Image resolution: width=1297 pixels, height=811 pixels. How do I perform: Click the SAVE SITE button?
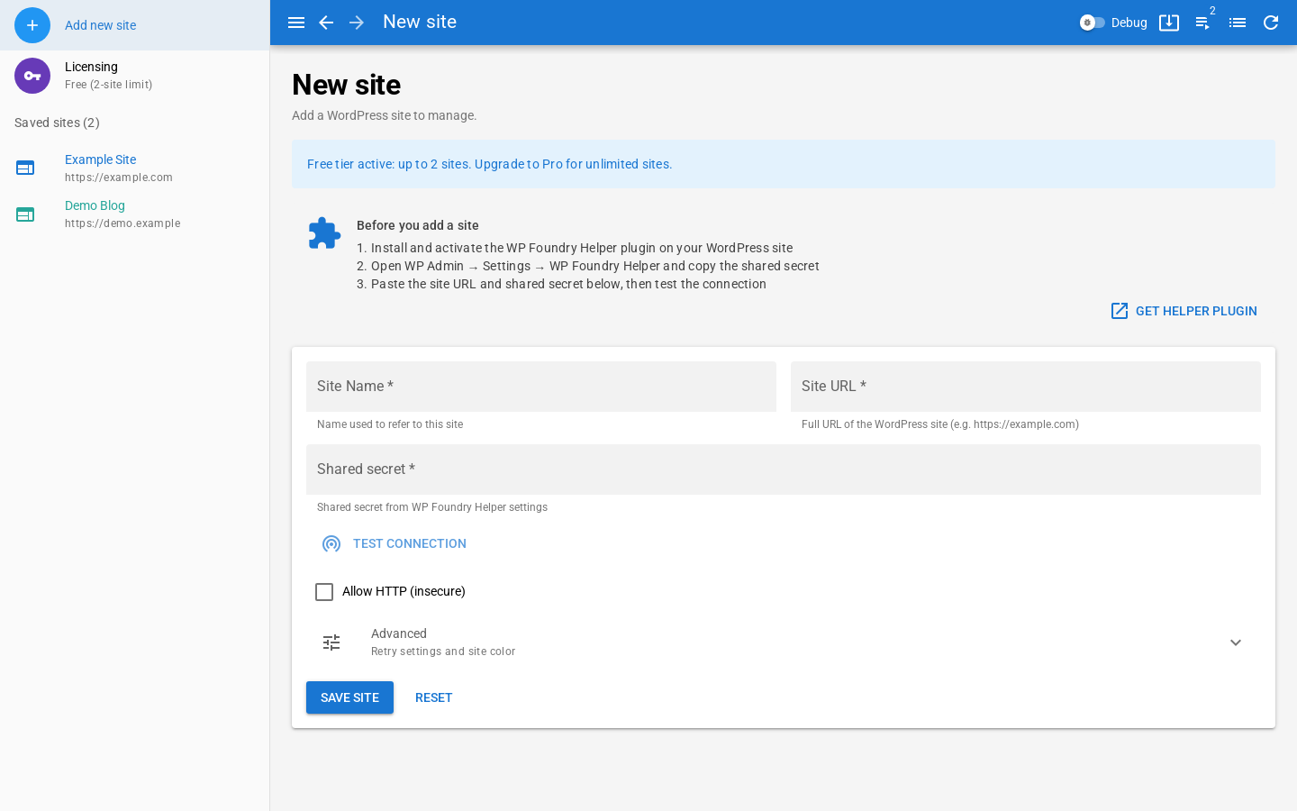349,697
